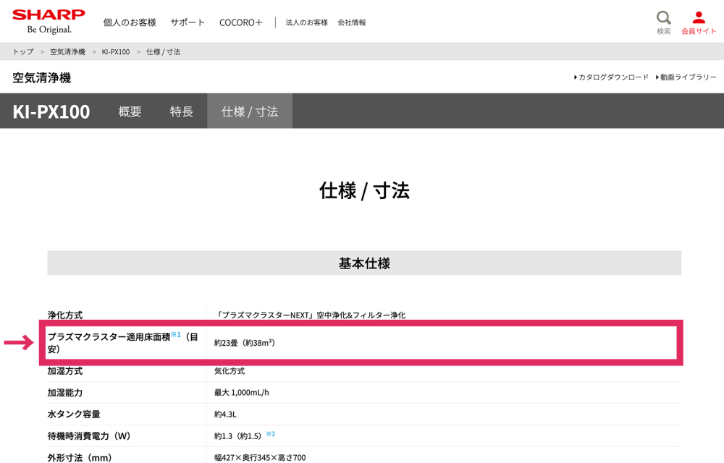Click the 空気清浄機 category heading
The height and width of the screenshot is (463, 724).
42,77
